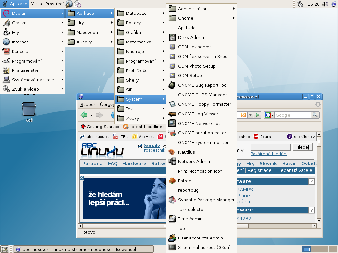Expand the Gnome submenu
Screen dimensions: 338x253
(201, 18)
